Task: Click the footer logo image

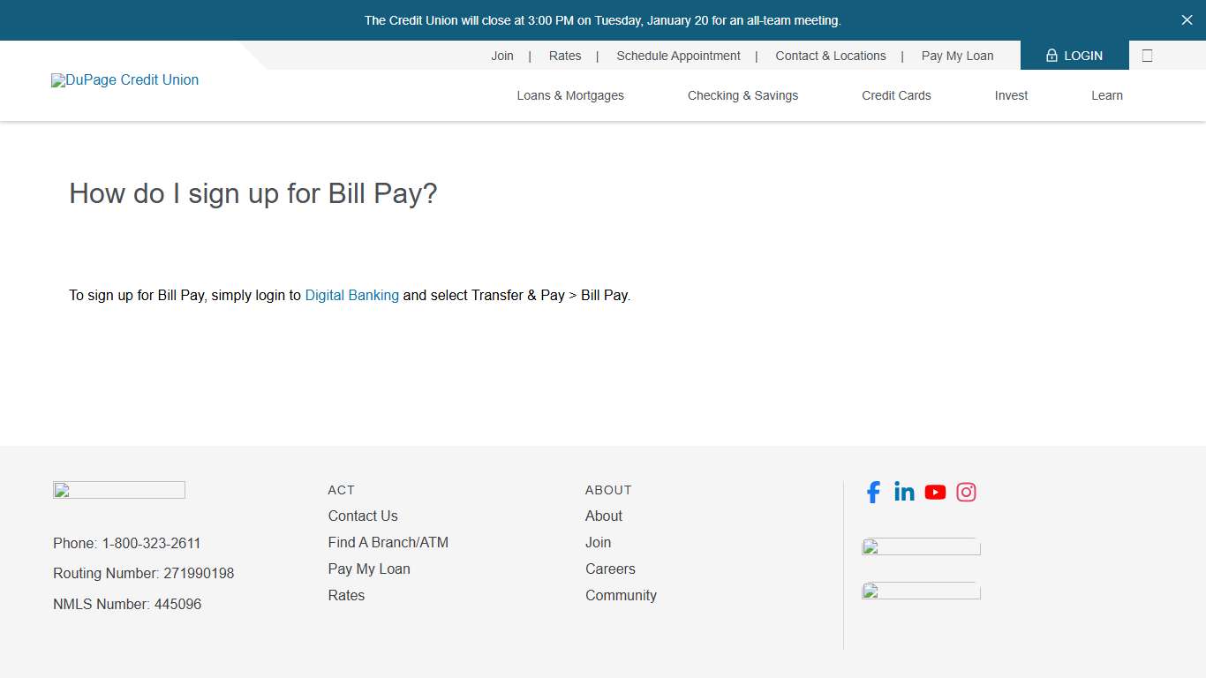Action: tap(118, 489)
